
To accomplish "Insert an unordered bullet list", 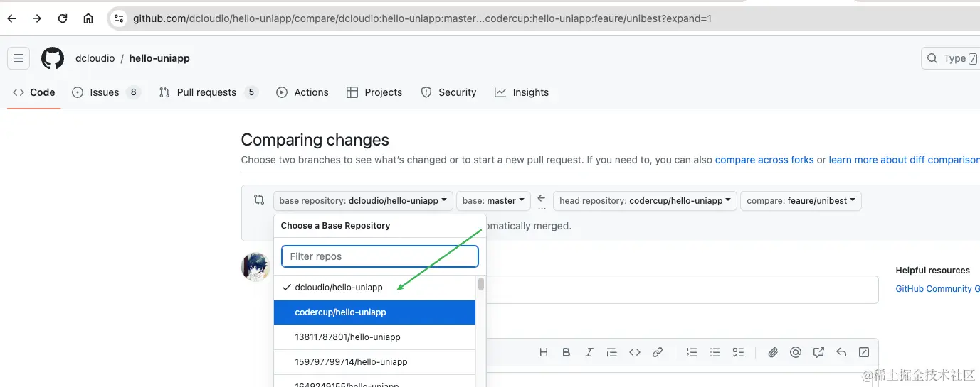I will [715, 352].
